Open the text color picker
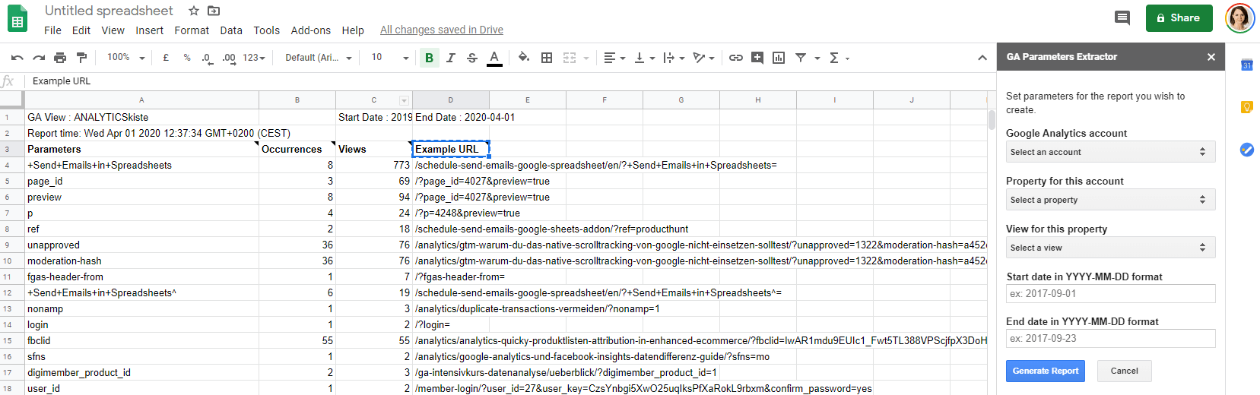This screenshot has width=1260, height=395. coord(494,58)
